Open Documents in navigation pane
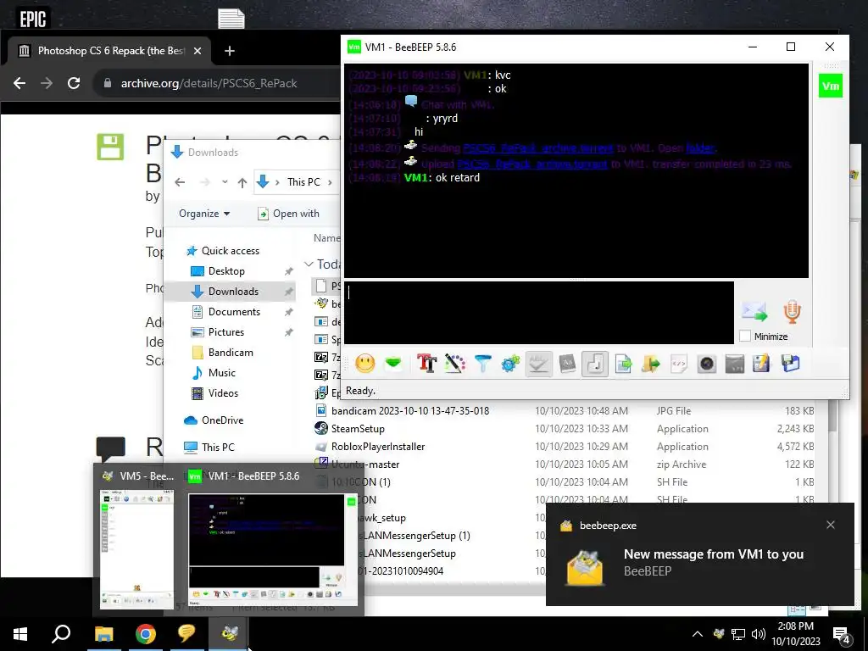Image resolution: width=868 pixels, height=651 pixels. point(234,312)
